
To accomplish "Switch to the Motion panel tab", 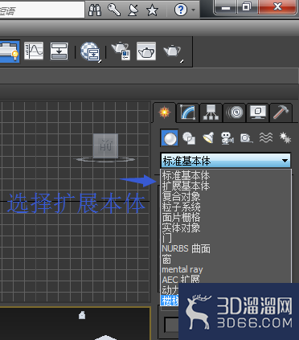I will coord(235,112).
